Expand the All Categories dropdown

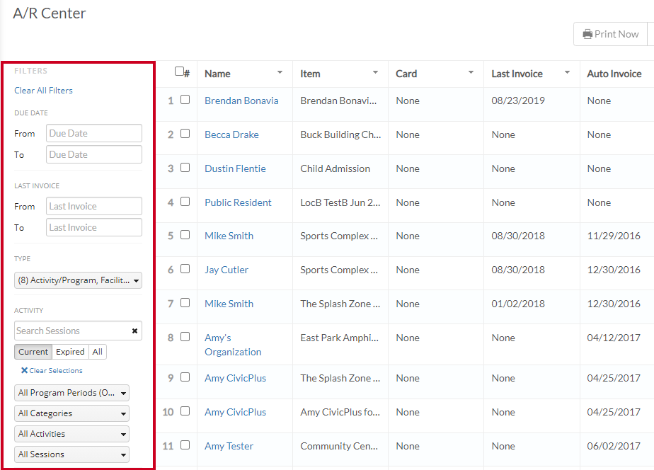71,413
